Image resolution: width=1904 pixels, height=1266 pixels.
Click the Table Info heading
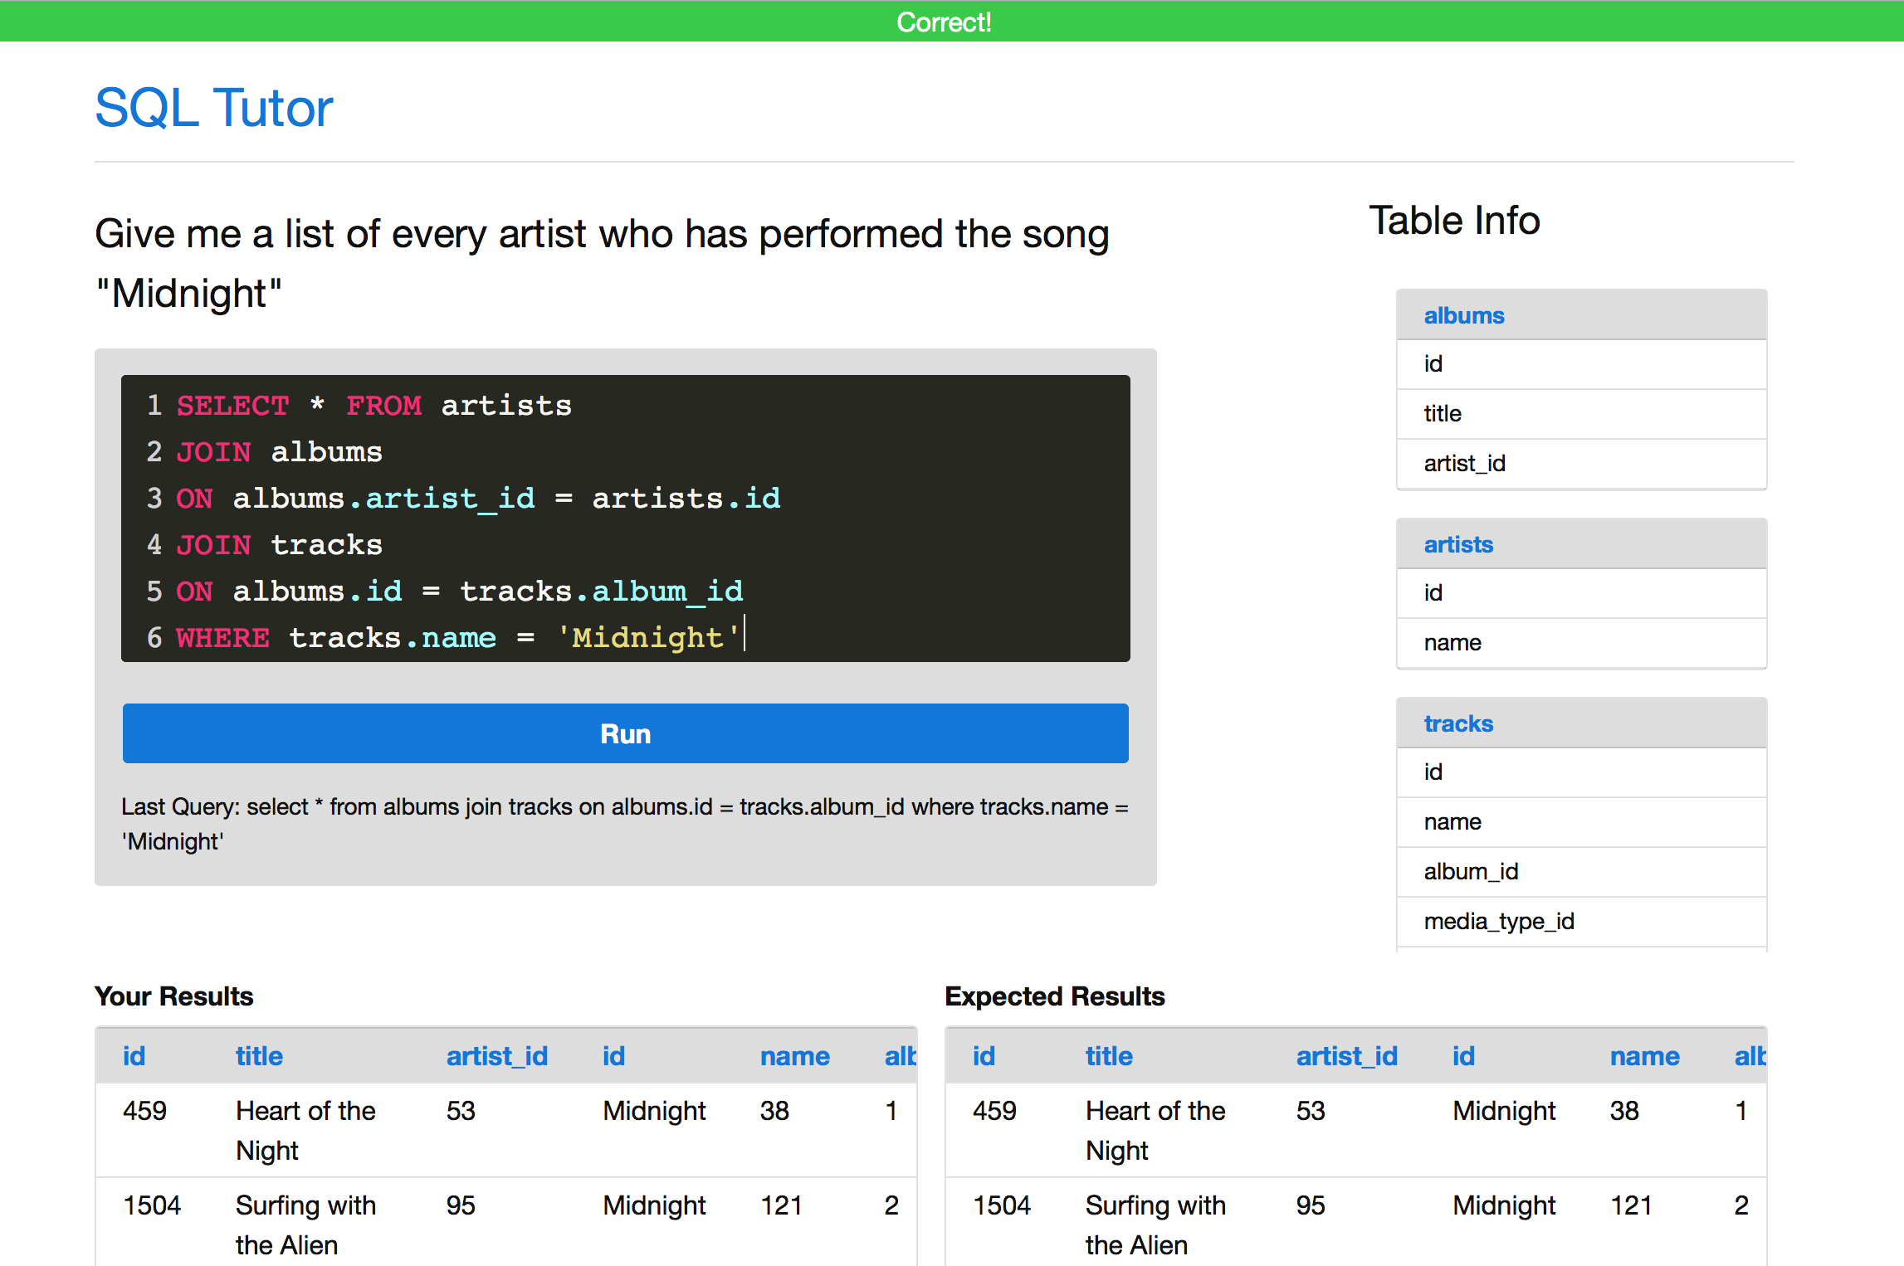pyautogui.click(x=1454, y=221)
